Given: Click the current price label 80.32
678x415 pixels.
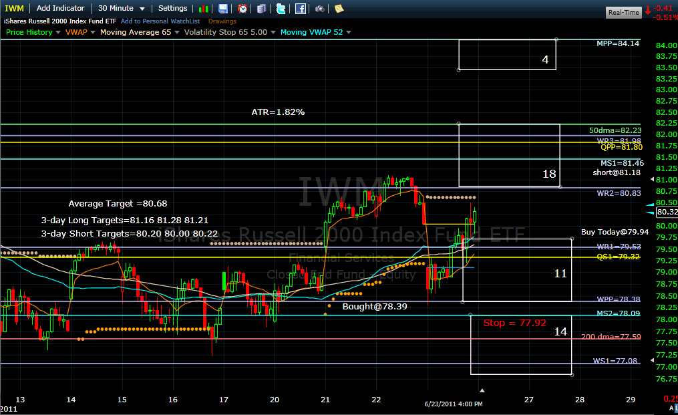Looking at the screenshot, I should [x=667, y=212].
